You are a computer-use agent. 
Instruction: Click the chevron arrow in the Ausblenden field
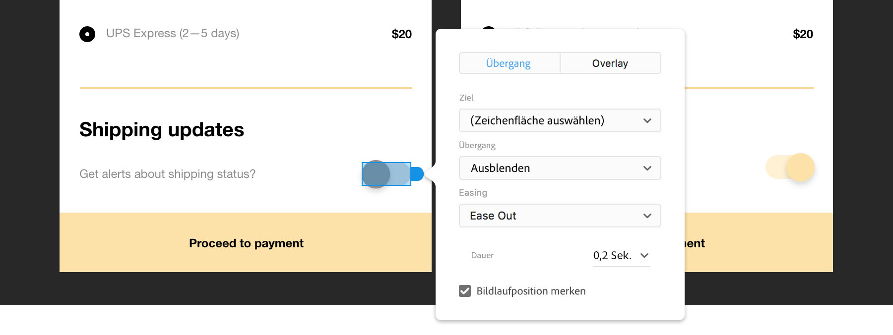[647, 168]
